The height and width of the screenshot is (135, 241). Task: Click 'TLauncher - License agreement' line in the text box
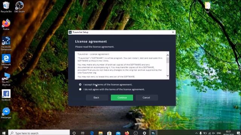(x=93, y=54)
